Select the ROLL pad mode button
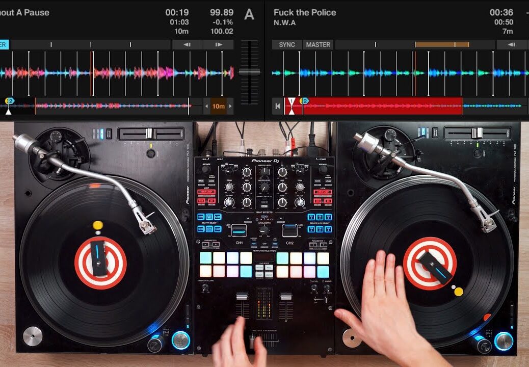Image resolution: width=529 pixels, height=367 pixels. point(269,268)
